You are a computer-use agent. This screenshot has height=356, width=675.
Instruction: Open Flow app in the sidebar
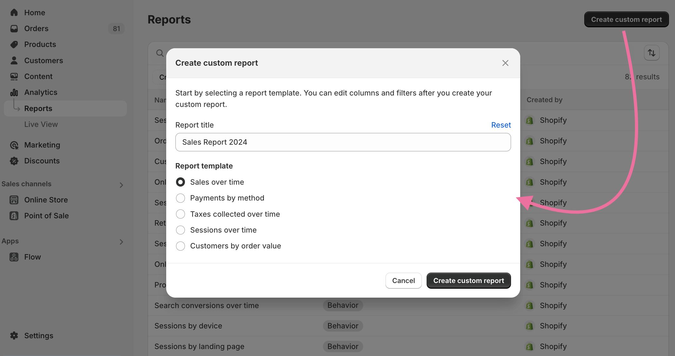[x=33, y=257]
